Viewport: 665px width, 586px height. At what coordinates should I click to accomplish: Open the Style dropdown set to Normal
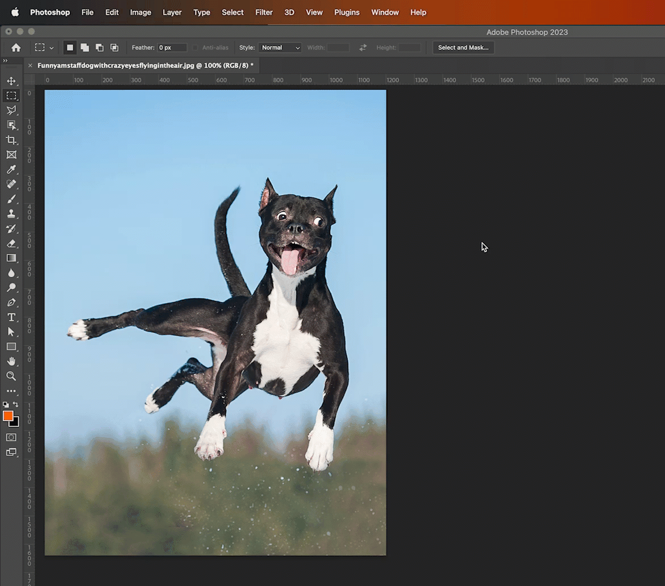click(x=280, y=48)
